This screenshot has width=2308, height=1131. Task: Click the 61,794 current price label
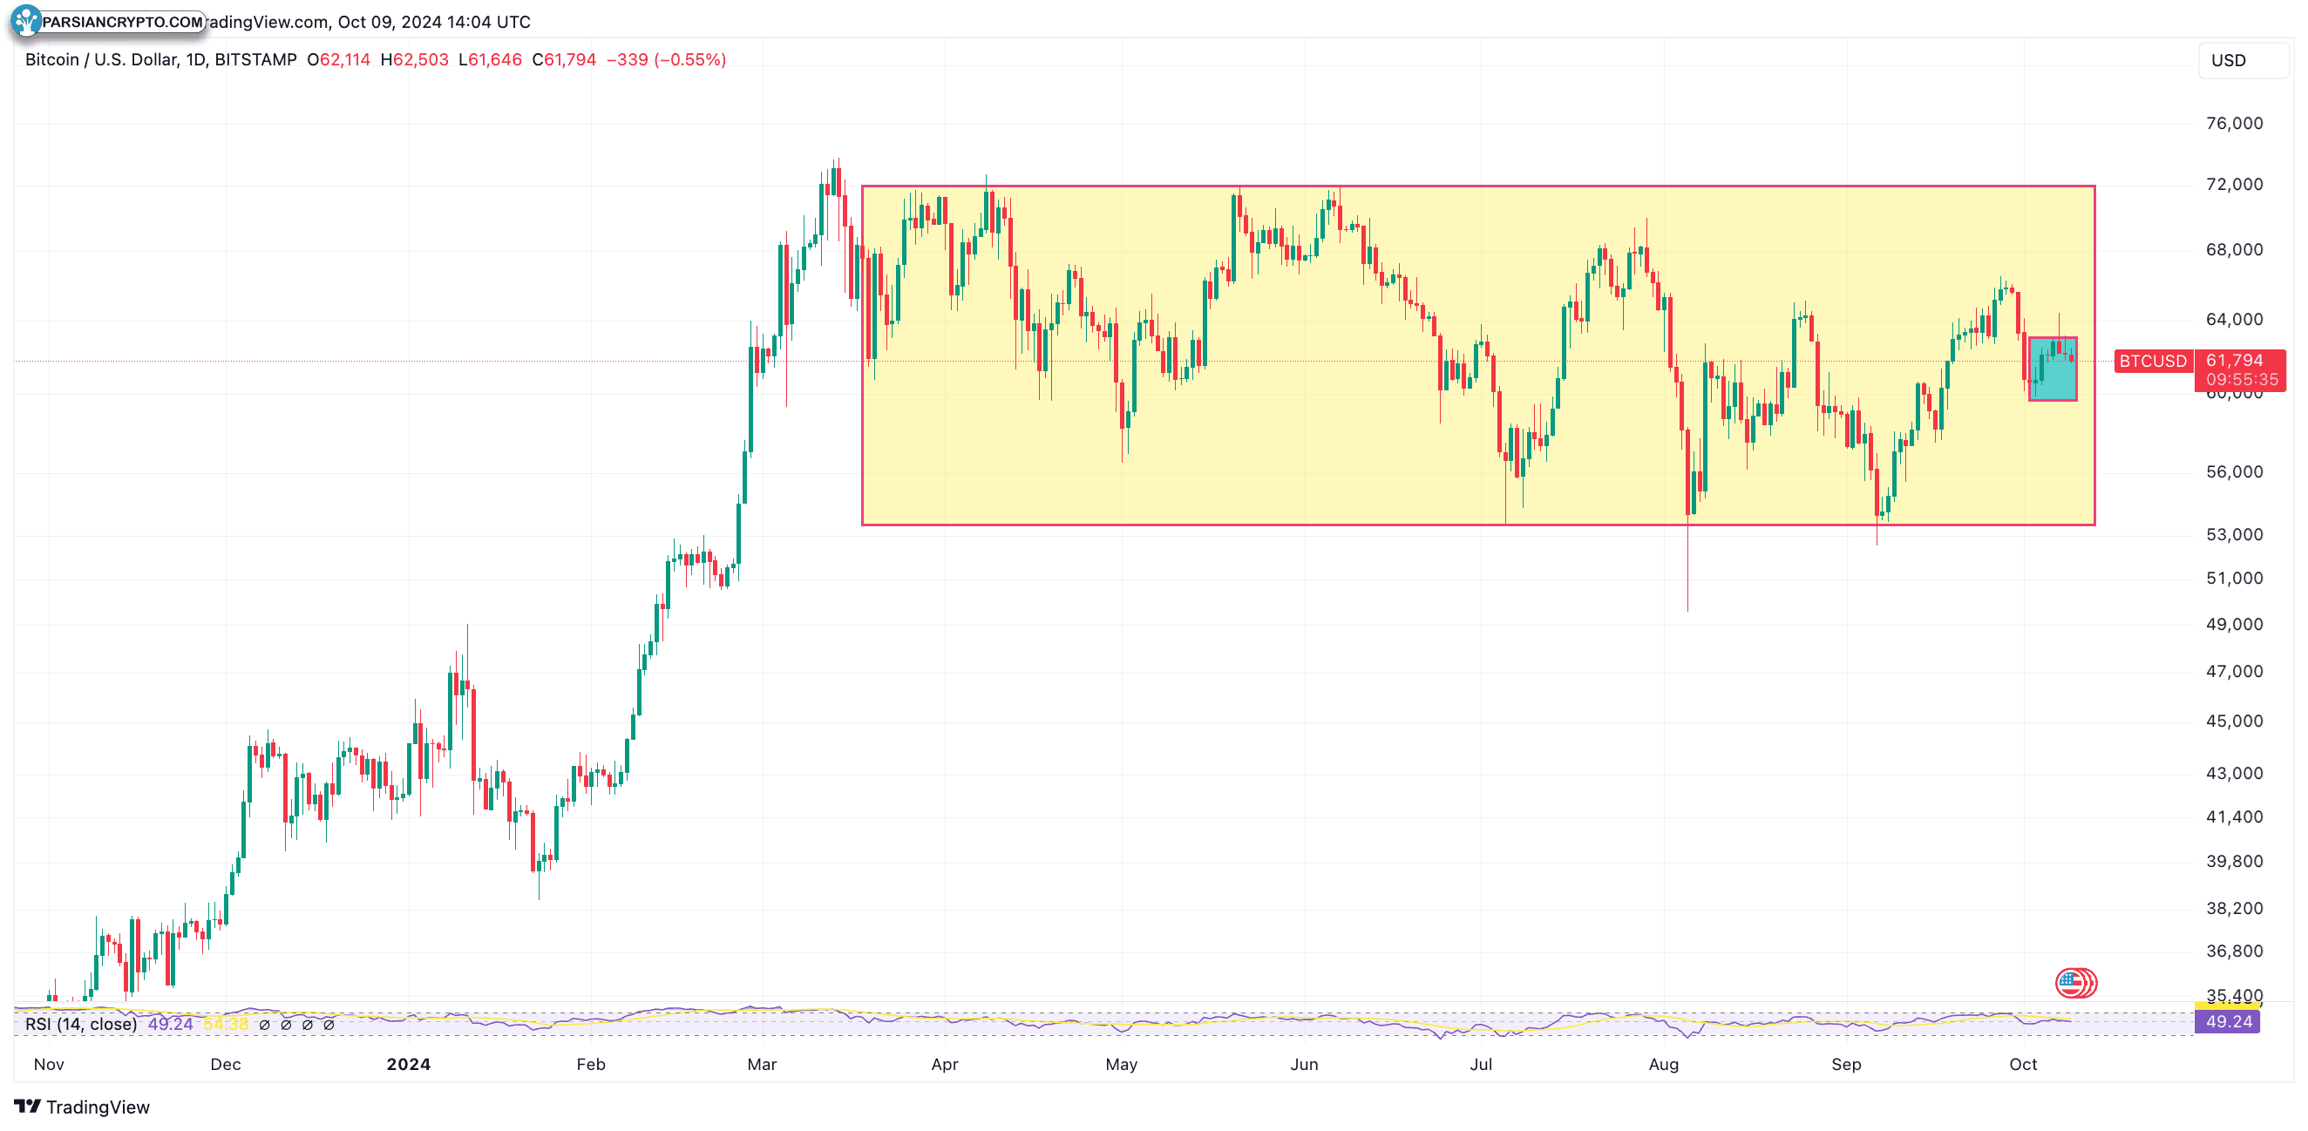[x=2235, y=360]
